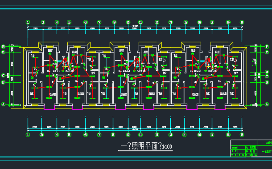Pick left-side axis bubble A
The image size is (272, 169).
[x=3, y=105]
